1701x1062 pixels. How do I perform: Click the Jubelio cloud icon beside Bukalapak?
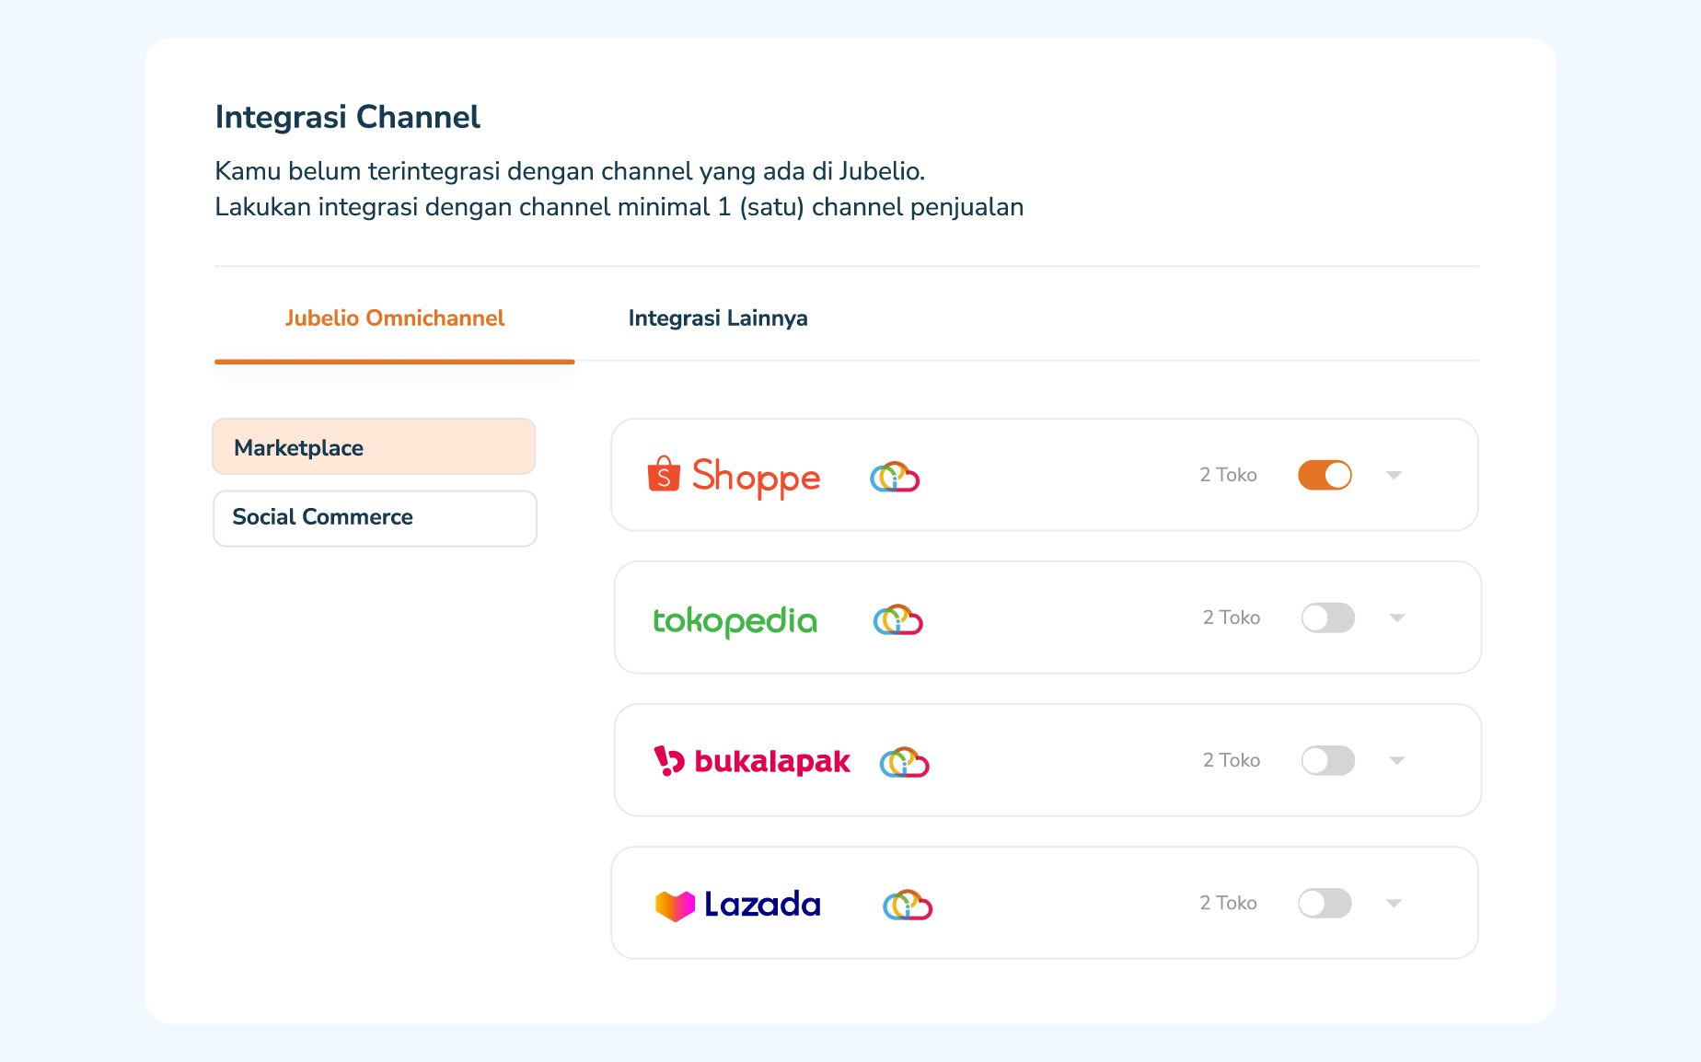[904, 762]
